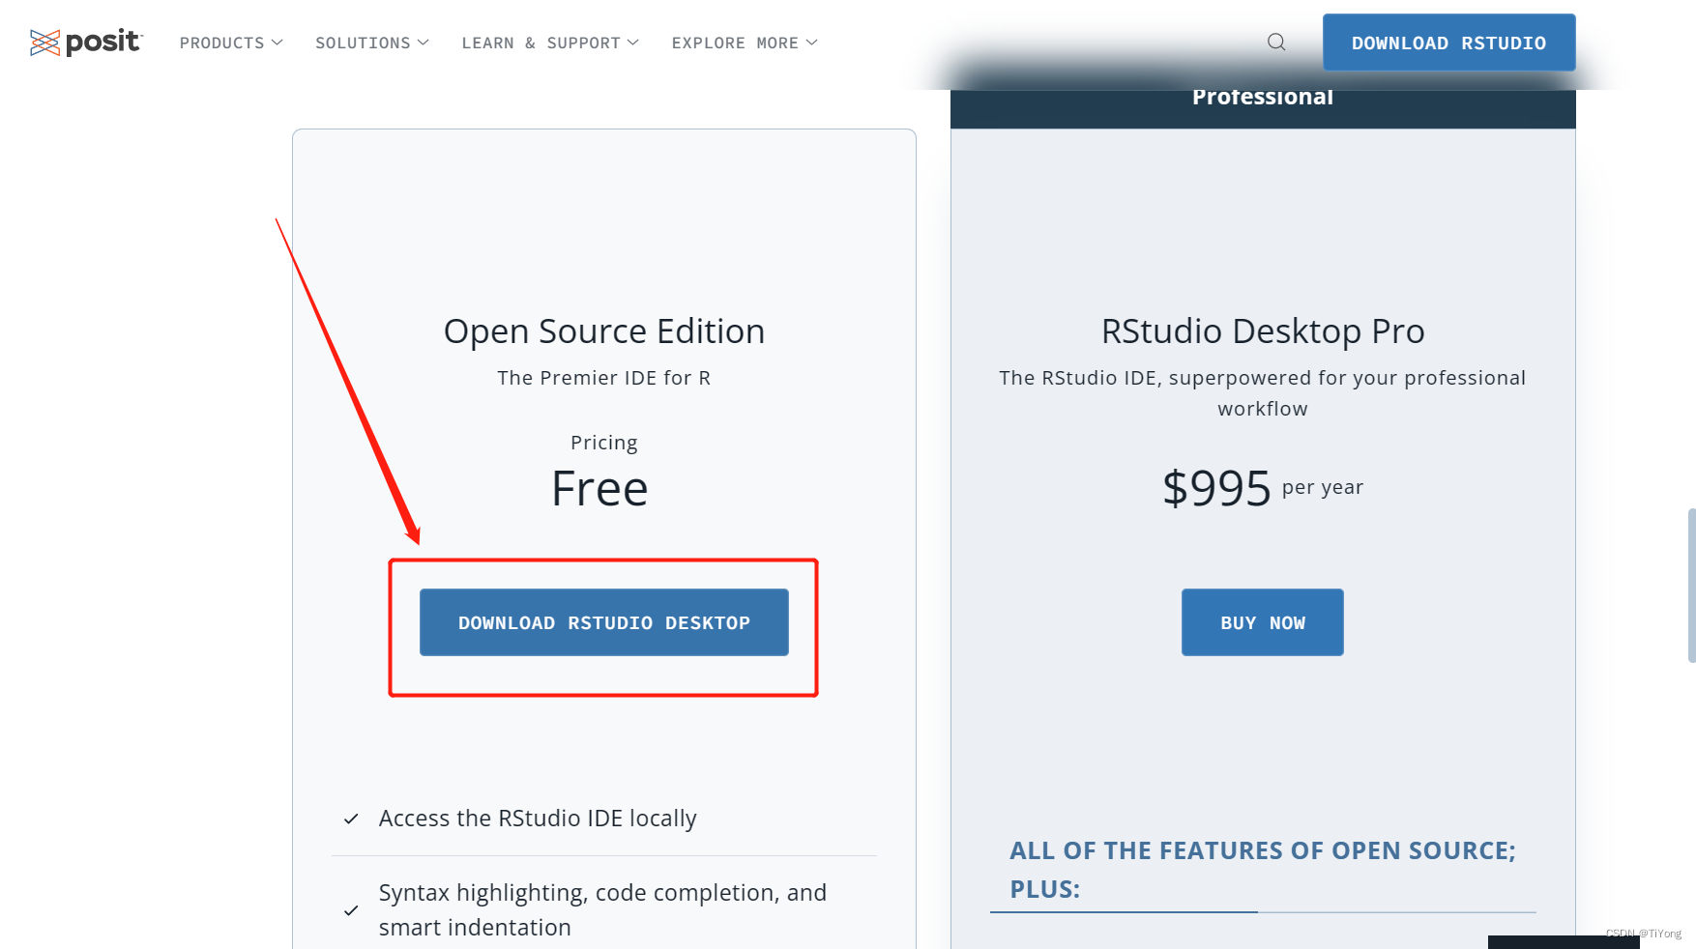
Task: Click checkmark beside Syntax highlighting feature
Action: [x=351, y=910]
